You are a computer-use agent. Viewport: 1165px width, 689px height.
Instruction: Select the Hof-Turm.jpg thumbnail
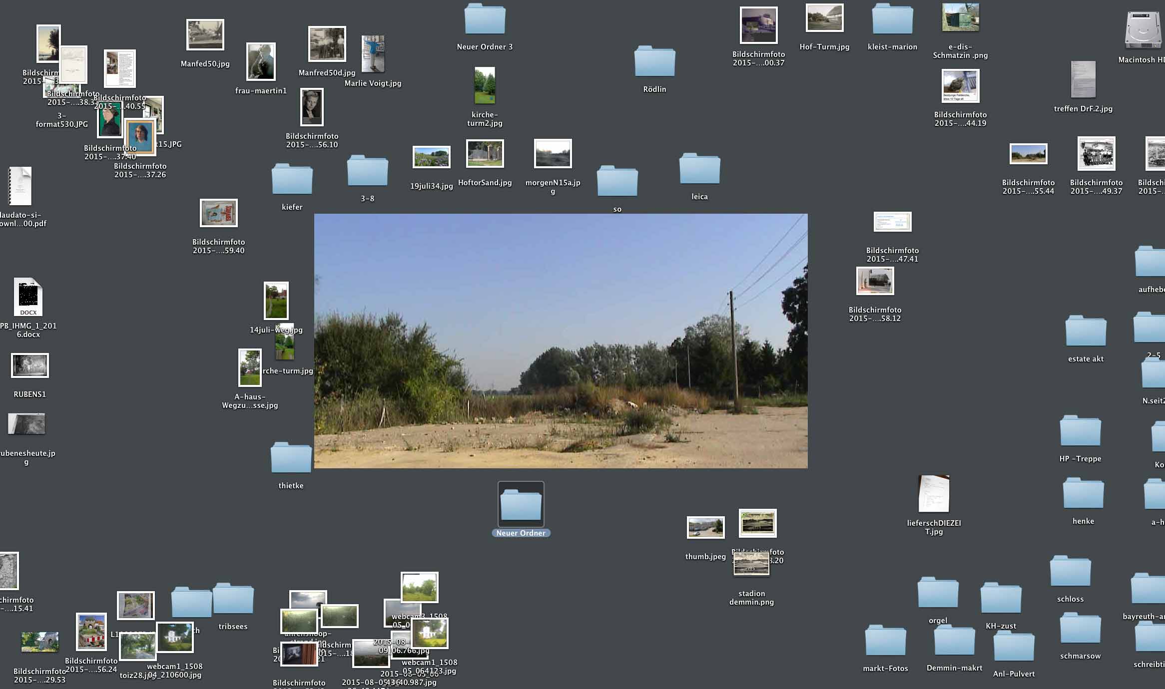tap(824, 18)
